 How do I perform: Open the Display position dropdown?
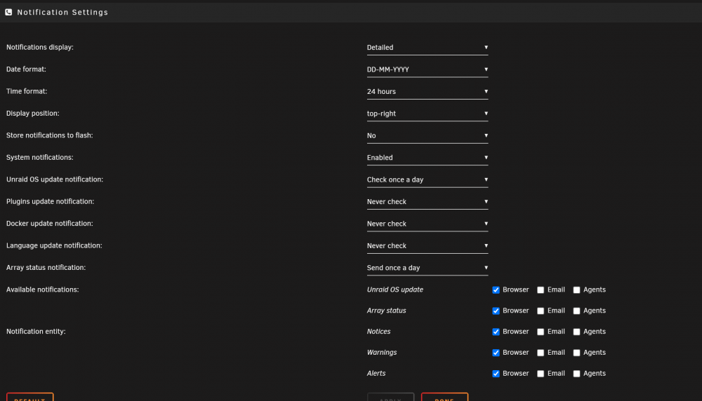[x=427, y=114]
